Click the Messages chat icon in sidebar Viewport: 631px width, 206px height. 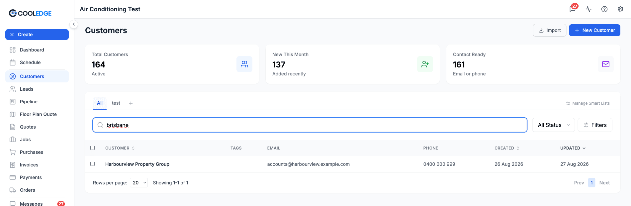[13, 203]
